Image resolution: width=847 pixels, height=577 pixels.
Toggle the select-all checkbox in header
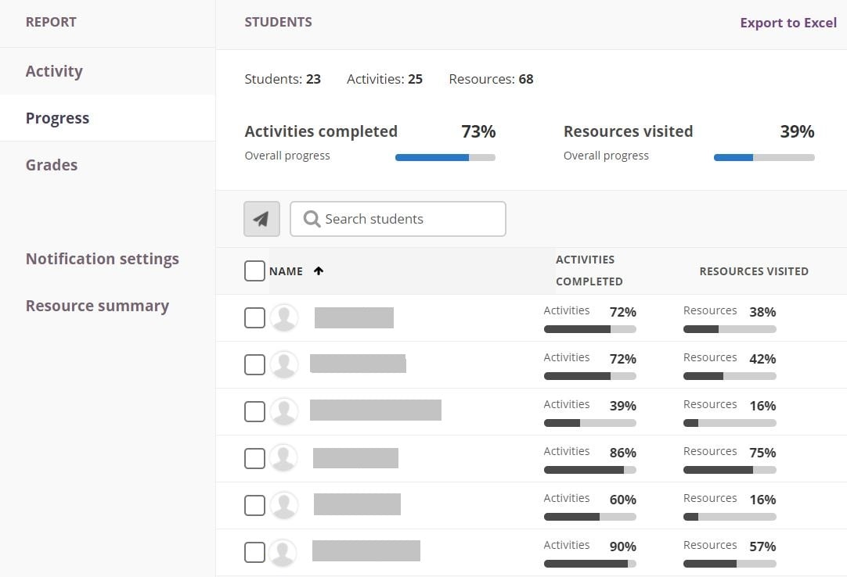point(254,271)
